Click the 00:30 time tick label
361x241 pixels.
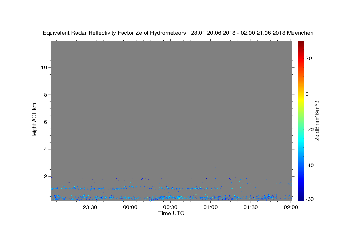click(170, 207)
